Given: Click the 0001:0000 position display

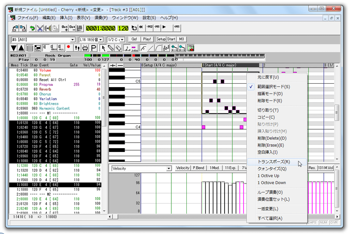Looking at the screenshot, I should (100, 28).
